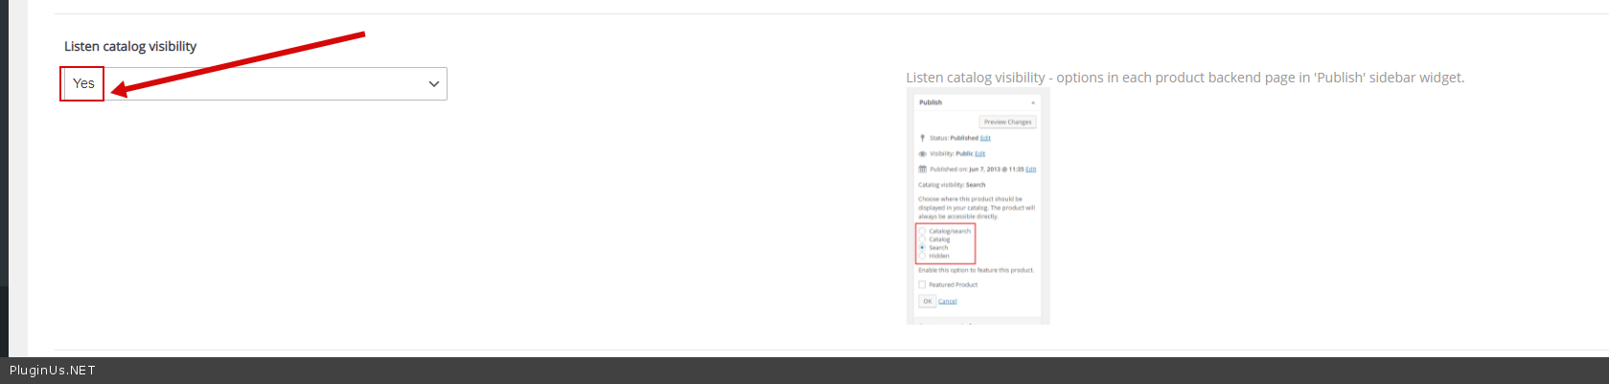Click the Edit link next to Visibility: Public
Screen dimensions: 1609x384
tap(979, 153)
